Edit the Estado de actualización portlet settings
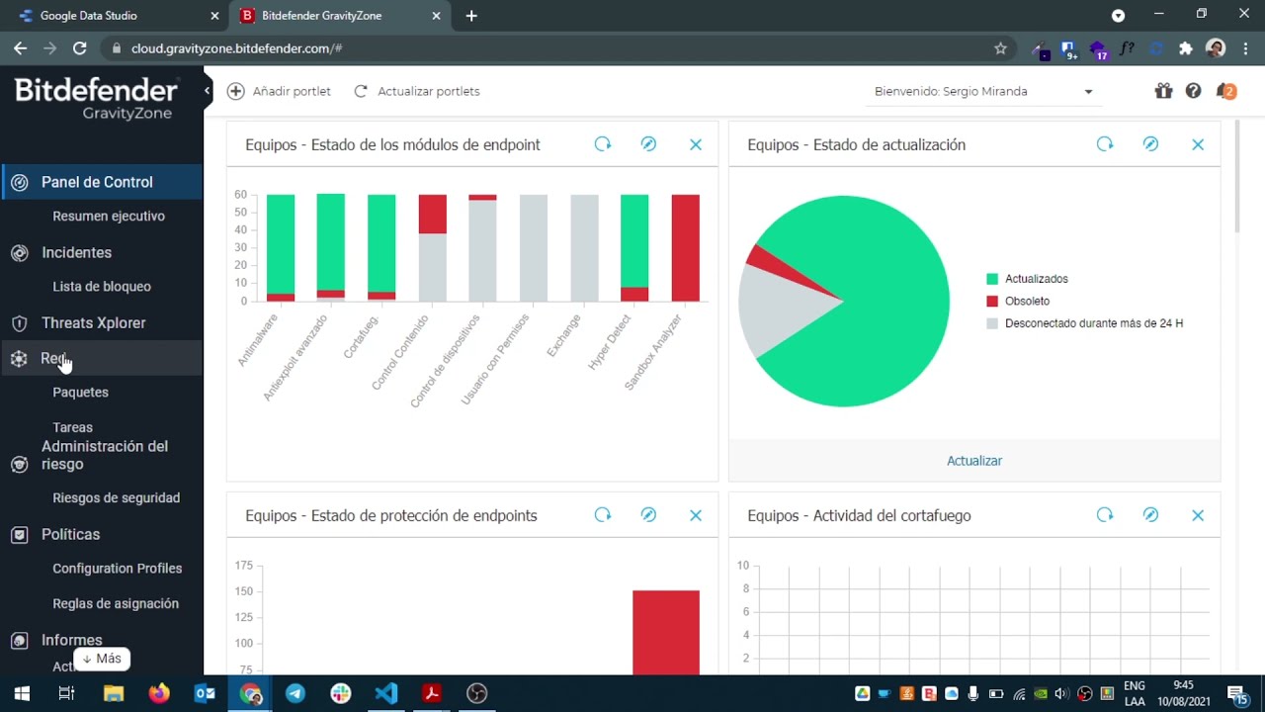1265x712 pixels. point(1150,144)
